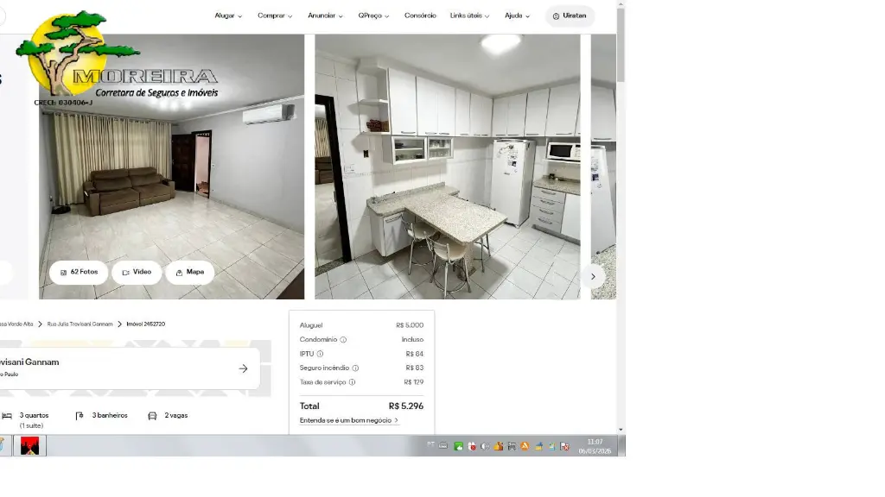
Task: Expand the Comprar dropdown menu
Action: point(275,16)
